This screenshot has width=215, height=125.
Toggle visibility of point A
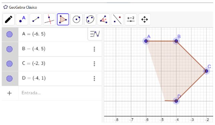click(9, 34)
